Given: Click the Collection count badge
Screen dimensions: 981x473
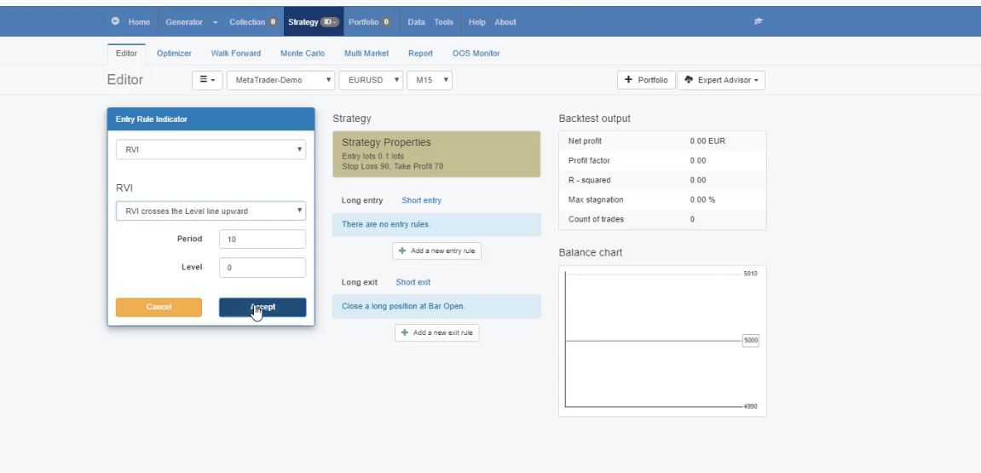Looking at the screenshot, I should click(273, 21).
